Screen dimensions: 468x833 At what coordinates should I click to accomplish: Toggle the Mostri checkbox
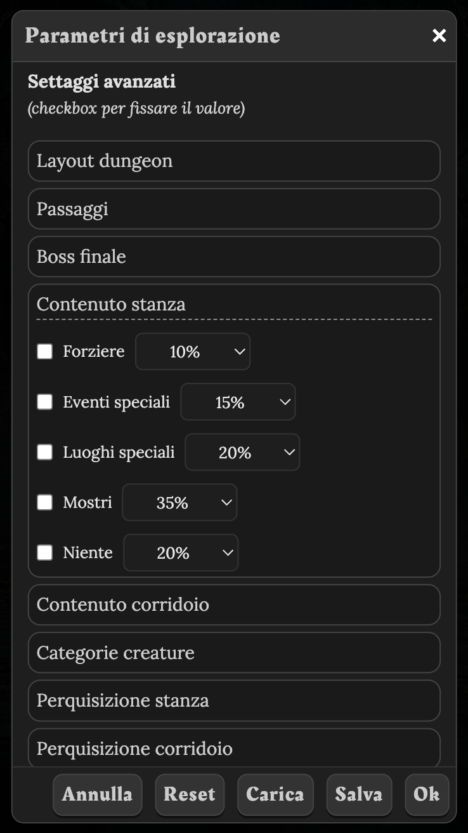pos(44,503)
